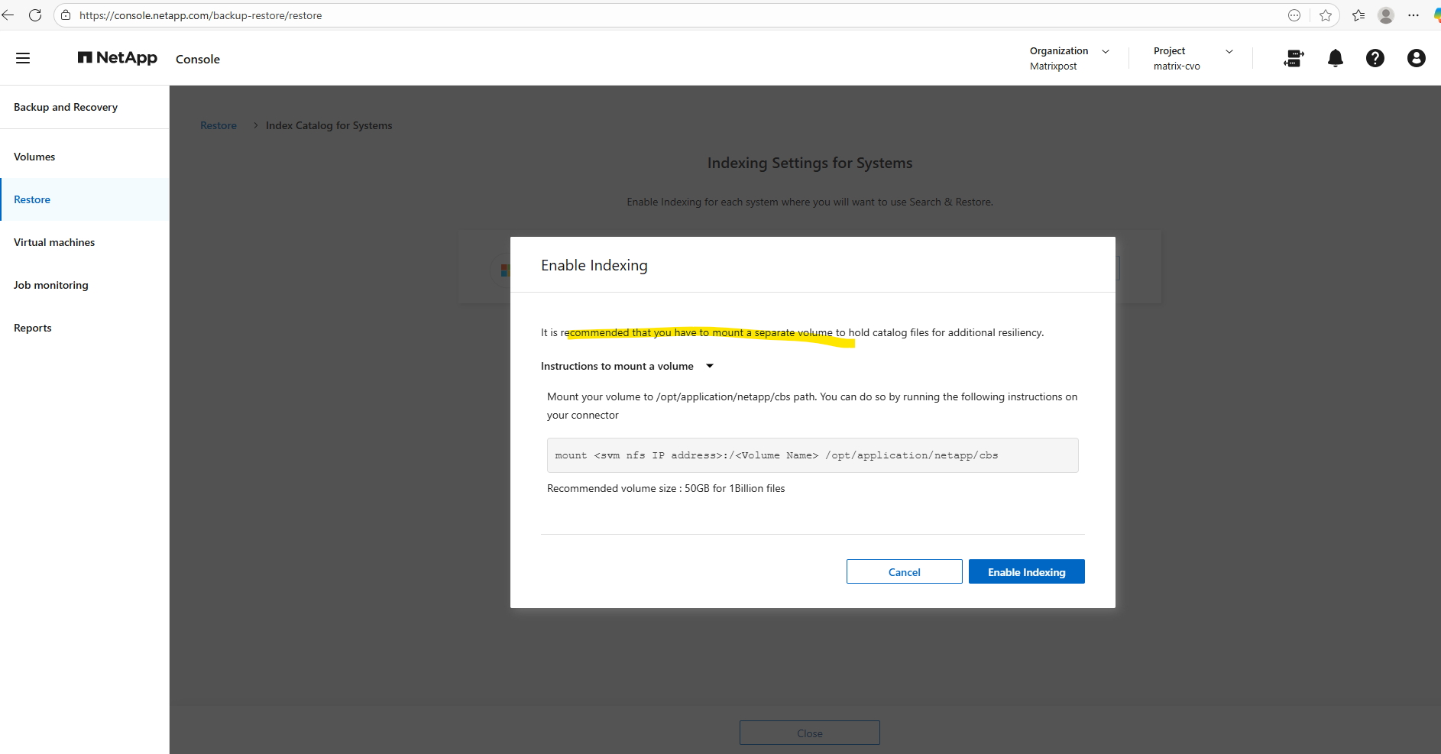
Task: Open the browser profile avatar
Action: [x=1386, y=15]
